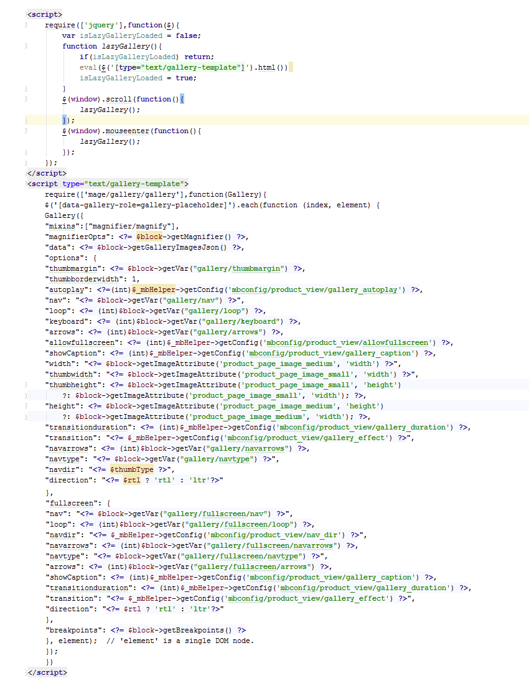Click the highlighted $block variable in magnifierOpts
Screen dimensions: 529x691
point(150,237)
